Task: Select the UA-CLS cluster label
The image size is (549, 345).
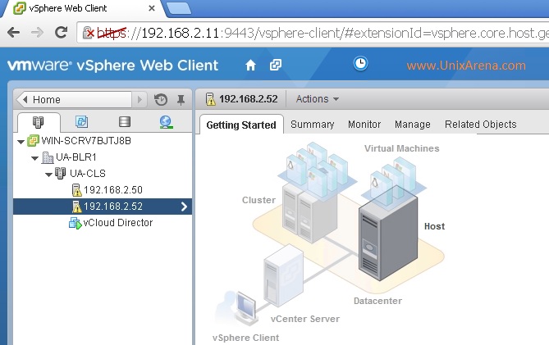Action: pyautogui.click(x=88, y=174)
